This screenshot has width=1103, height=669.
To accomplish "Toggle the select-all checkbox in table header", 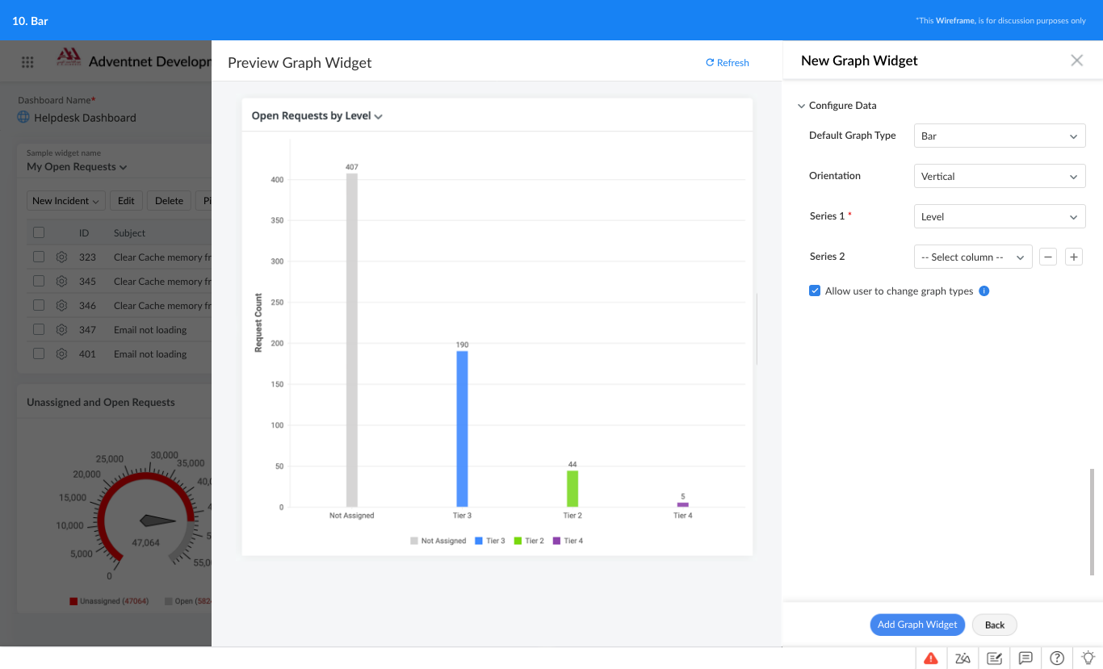I will pyautogui.click(x=39, y=232).
